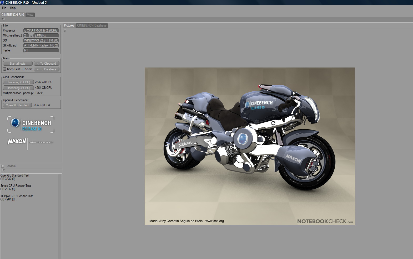Run the Rendering (1 CPU) benchmark

tap(18, 82)
